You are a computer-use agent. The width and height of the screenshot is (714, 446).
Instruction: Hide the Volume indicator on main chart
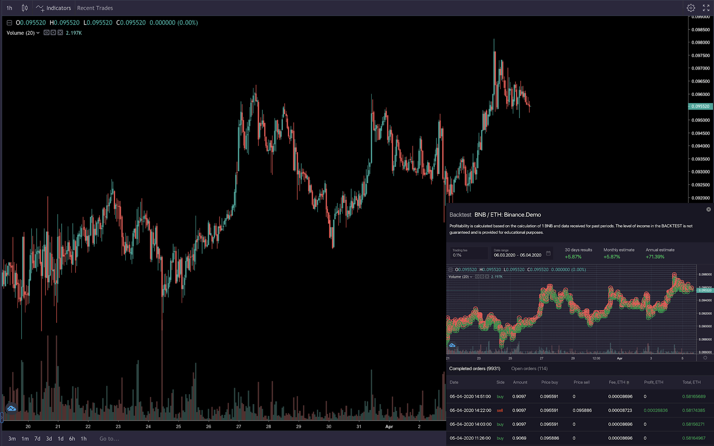tap(46, 33)
